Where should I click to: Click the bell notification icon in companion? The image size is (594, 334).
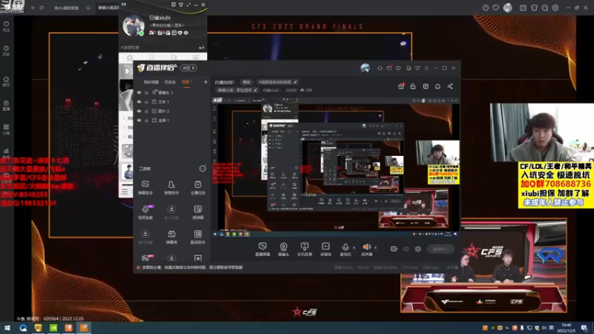pyautogui.click(x=437, y=86)
